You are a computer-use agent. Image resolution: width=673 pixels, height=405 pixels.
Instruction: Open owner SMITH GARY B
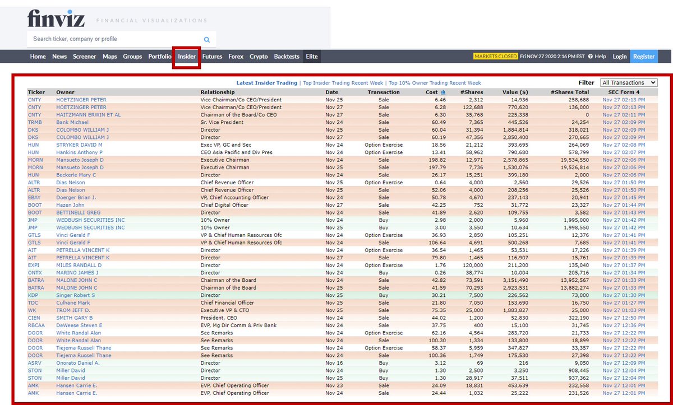point(75,318)
